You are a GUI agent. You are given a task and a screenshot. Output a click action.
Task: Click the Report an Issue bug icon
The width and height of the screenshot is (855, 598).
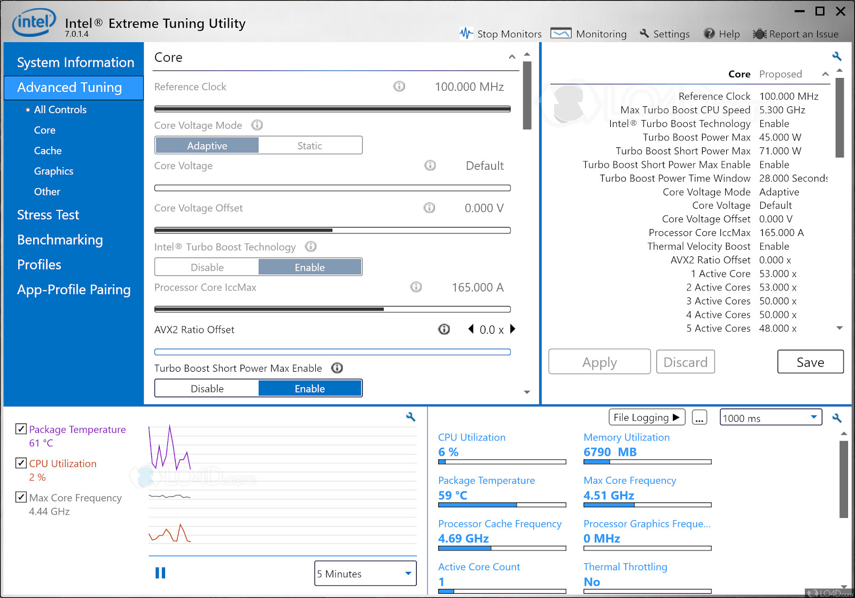759,34
